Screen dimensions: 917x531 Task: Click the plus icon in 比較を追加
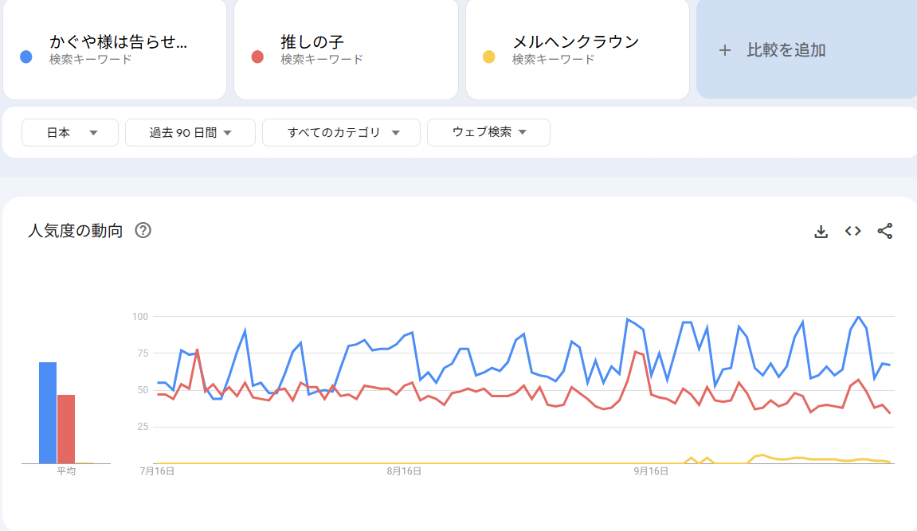[724, 50]
